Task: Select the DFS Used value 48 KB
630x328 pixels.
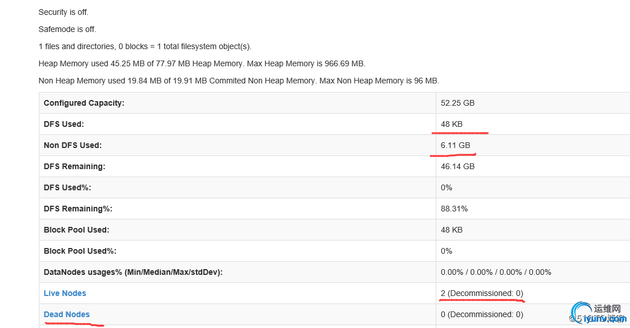Action: pos(451,124)
